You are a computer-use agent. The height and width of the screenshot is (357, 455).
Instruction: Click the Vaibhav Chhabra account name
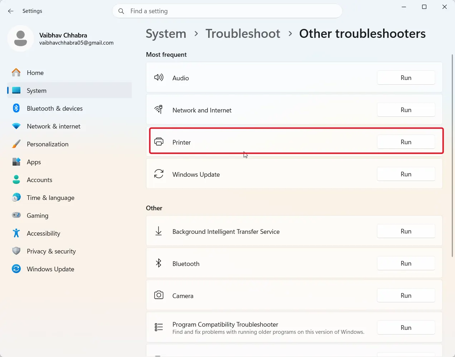pos(63,35)
